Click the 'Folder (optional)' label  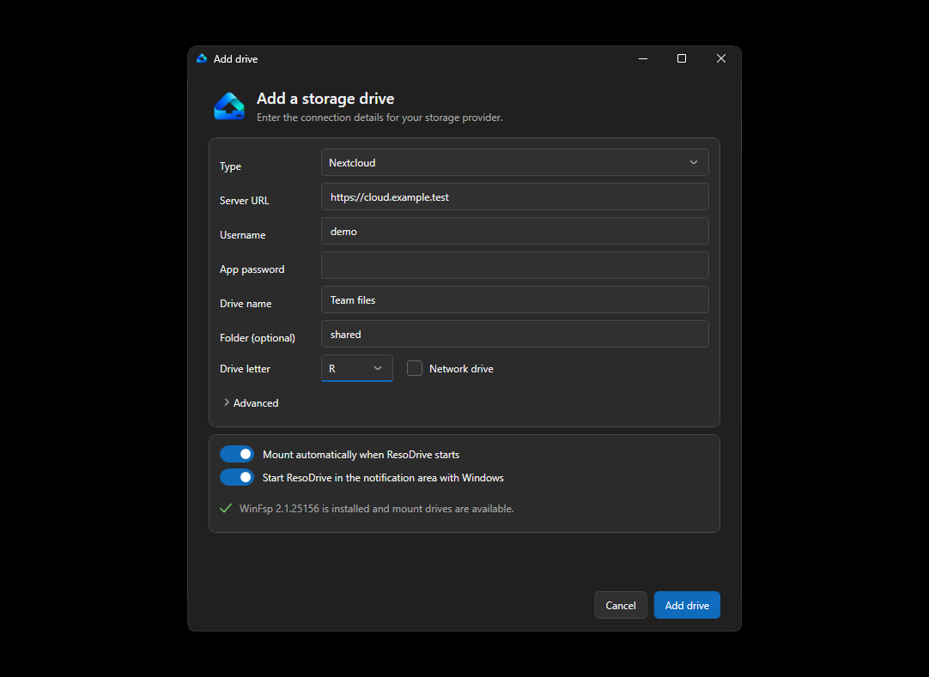tap(257, 338)
